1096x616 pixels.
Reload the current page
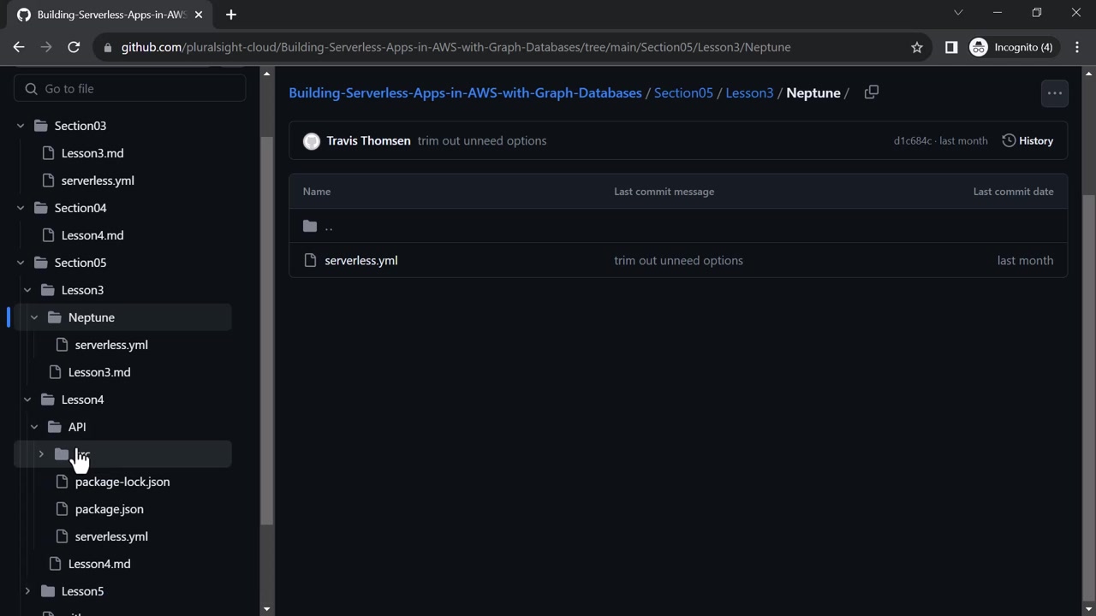pos(74,47)
